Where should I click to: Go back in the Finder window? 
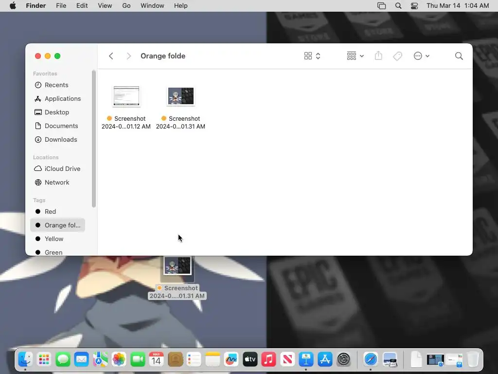point(111,56)
